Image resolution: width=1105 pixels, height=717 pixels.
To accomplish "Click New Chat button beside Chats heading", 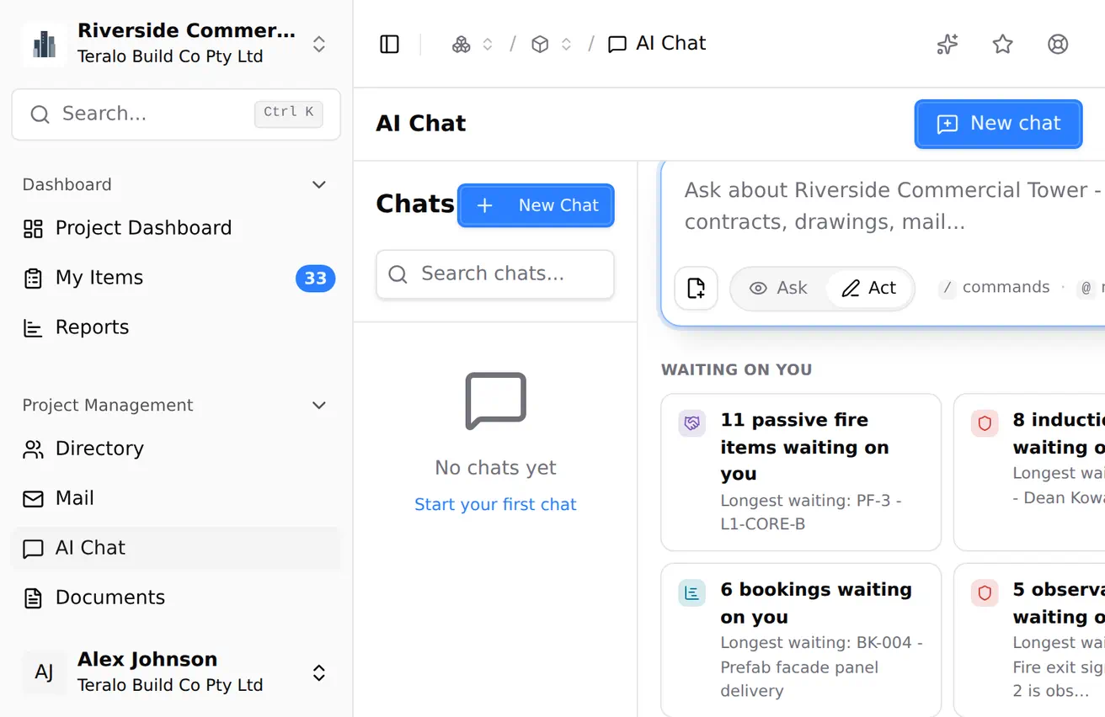I will pyautogui.click(x=536, y=205).
